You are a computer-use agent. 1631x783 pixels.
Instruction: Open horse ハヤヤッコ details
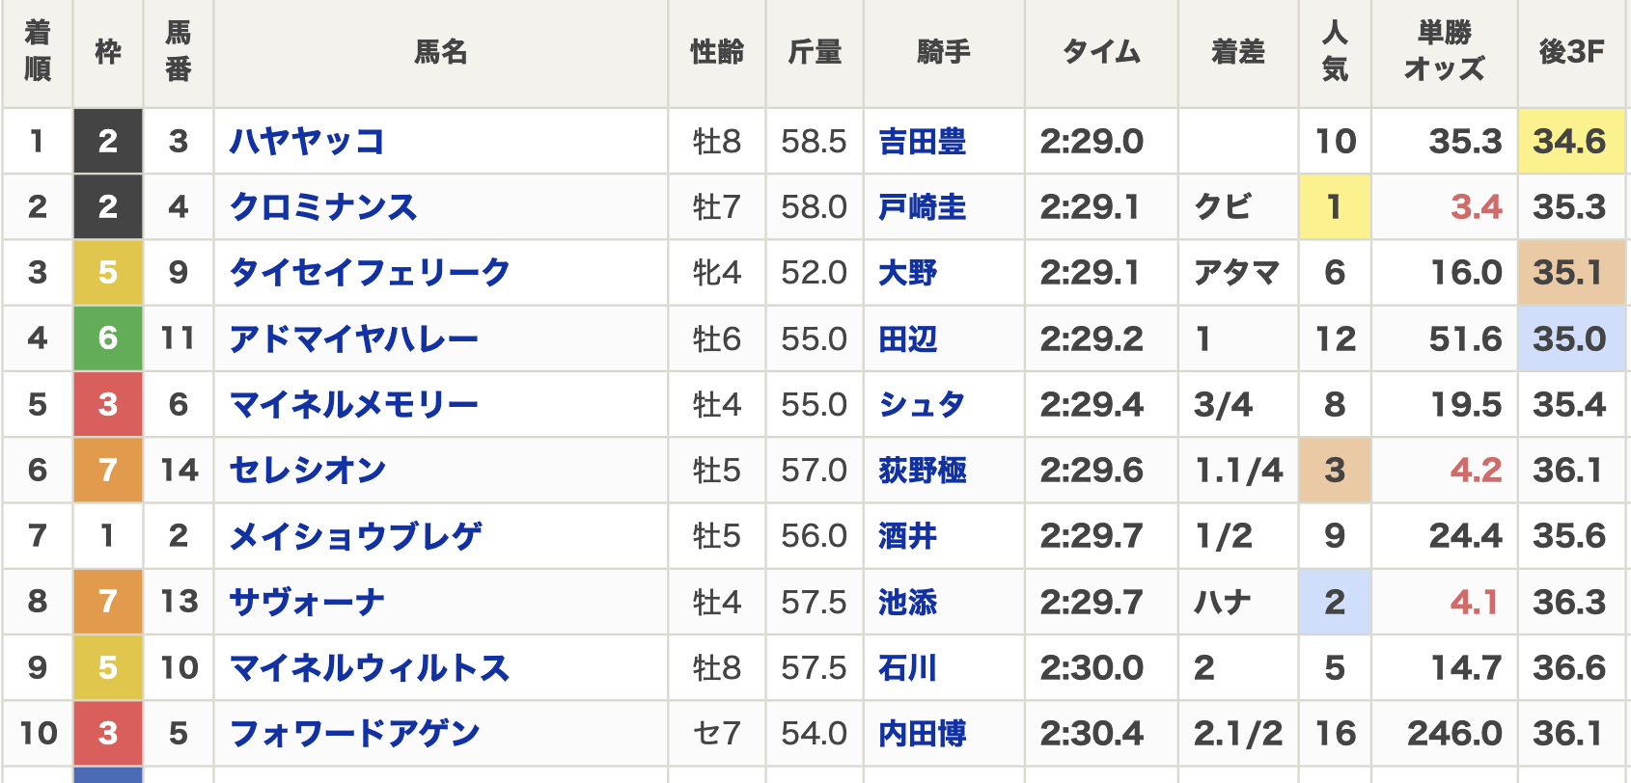coord(307,142)
